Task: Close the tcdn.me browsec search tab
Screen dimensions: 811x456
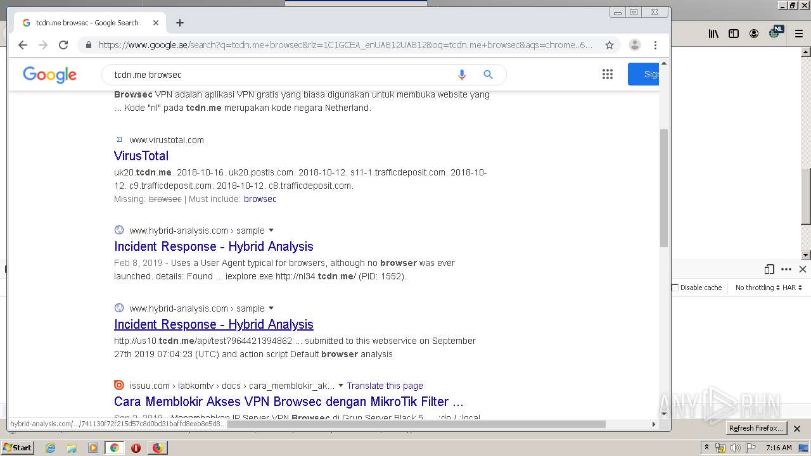Action: (156, 23)
